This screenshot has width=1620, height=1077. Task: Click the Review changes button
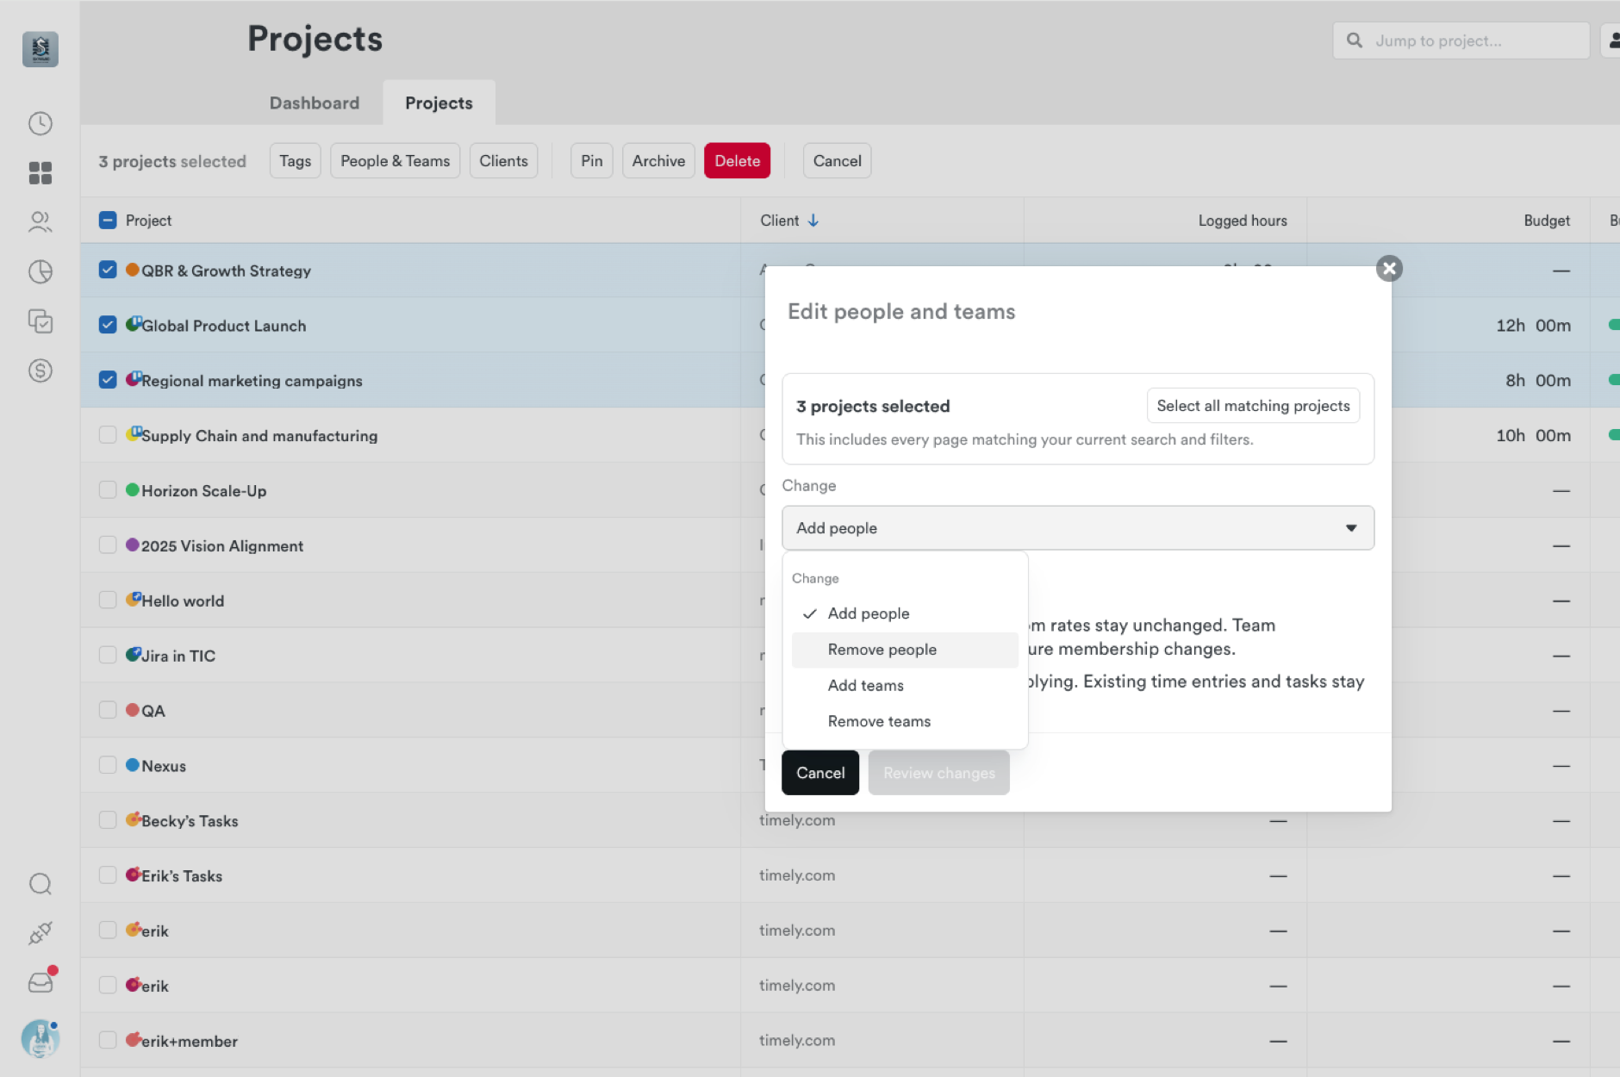coord(939,773)
